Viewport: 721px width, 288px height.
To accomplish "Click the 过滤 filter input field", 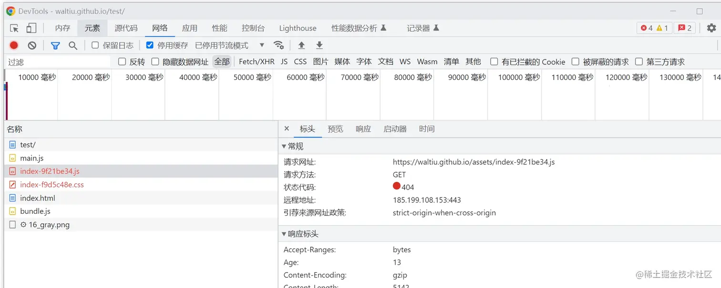I will 57,62.
